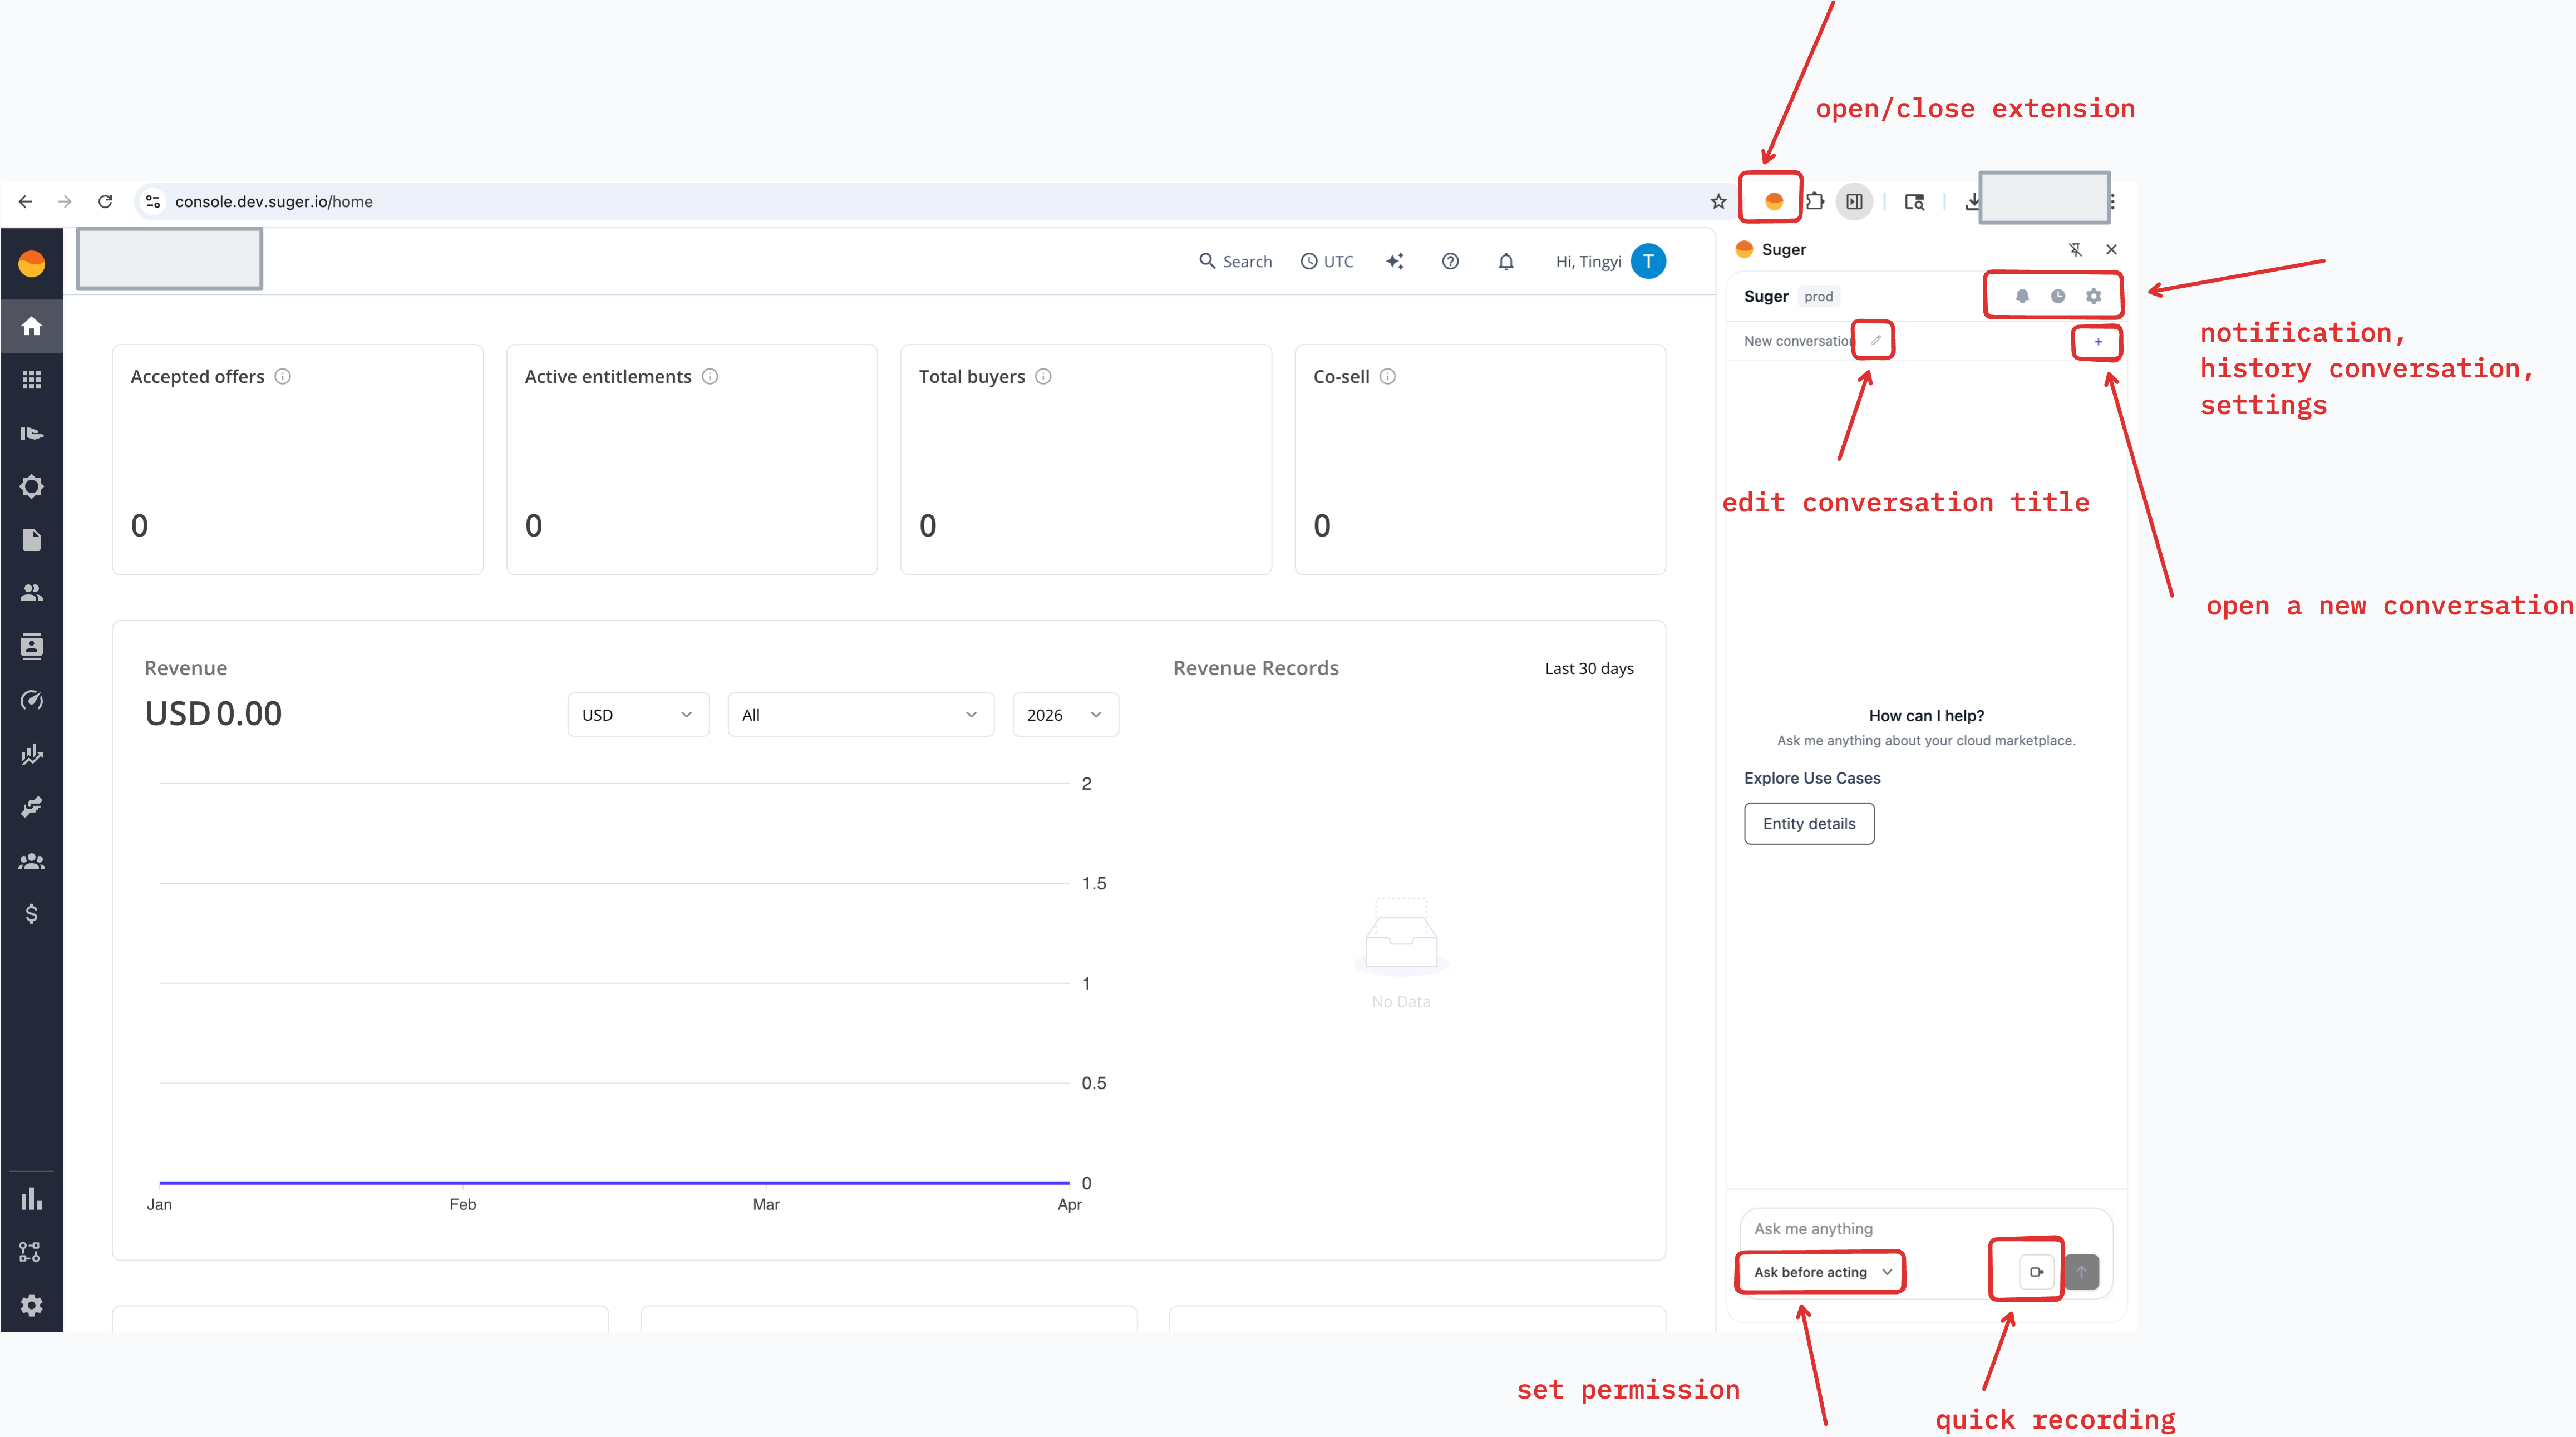Start a new conversation with plus icon
The image size is (2576, 1437).
pyautogui.click(x=2098, y=342)
